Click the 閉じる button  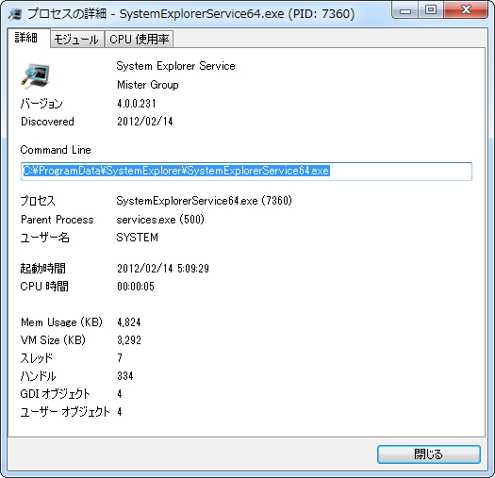[429, 454]
